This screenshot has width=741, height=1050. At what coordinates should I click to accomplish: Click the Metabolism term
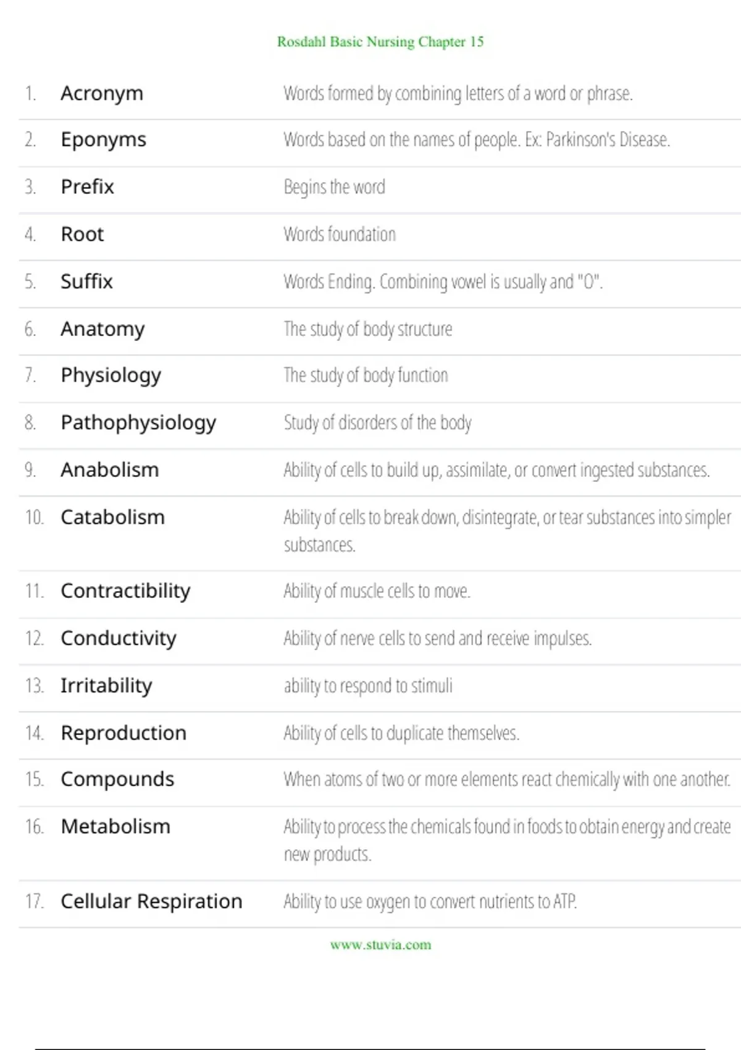115,826
